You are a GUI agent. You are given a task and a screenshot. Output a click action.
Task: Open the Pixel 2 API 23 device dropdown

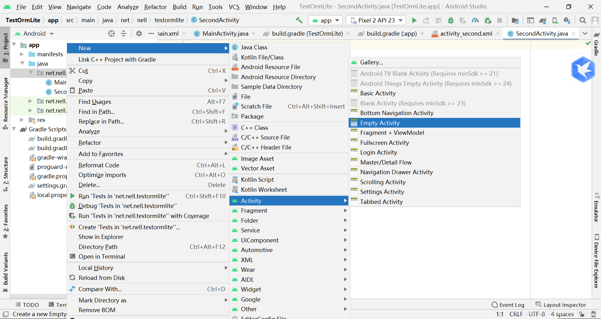pos(376,20)
